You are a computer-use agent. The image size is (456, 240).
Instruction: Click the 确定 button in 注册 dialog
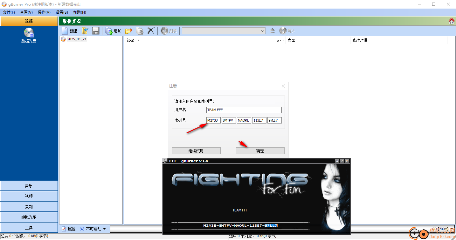[x=260, y=151]
